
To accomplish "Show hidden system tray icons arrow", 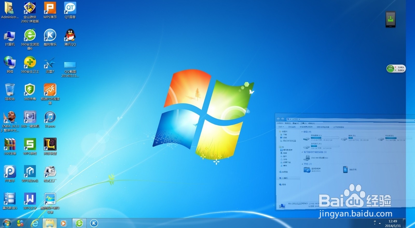I will (x=380, y=223).
